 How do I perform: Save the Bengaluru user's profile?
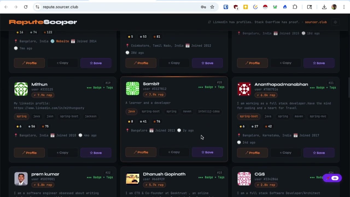319,63
